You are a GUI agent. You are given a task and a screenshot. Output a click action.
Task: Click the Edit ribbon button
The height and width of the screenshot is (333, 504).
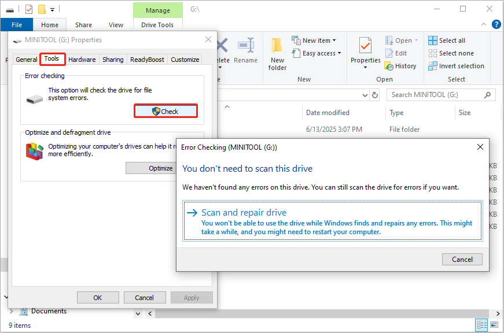click(x=396, y=53)
